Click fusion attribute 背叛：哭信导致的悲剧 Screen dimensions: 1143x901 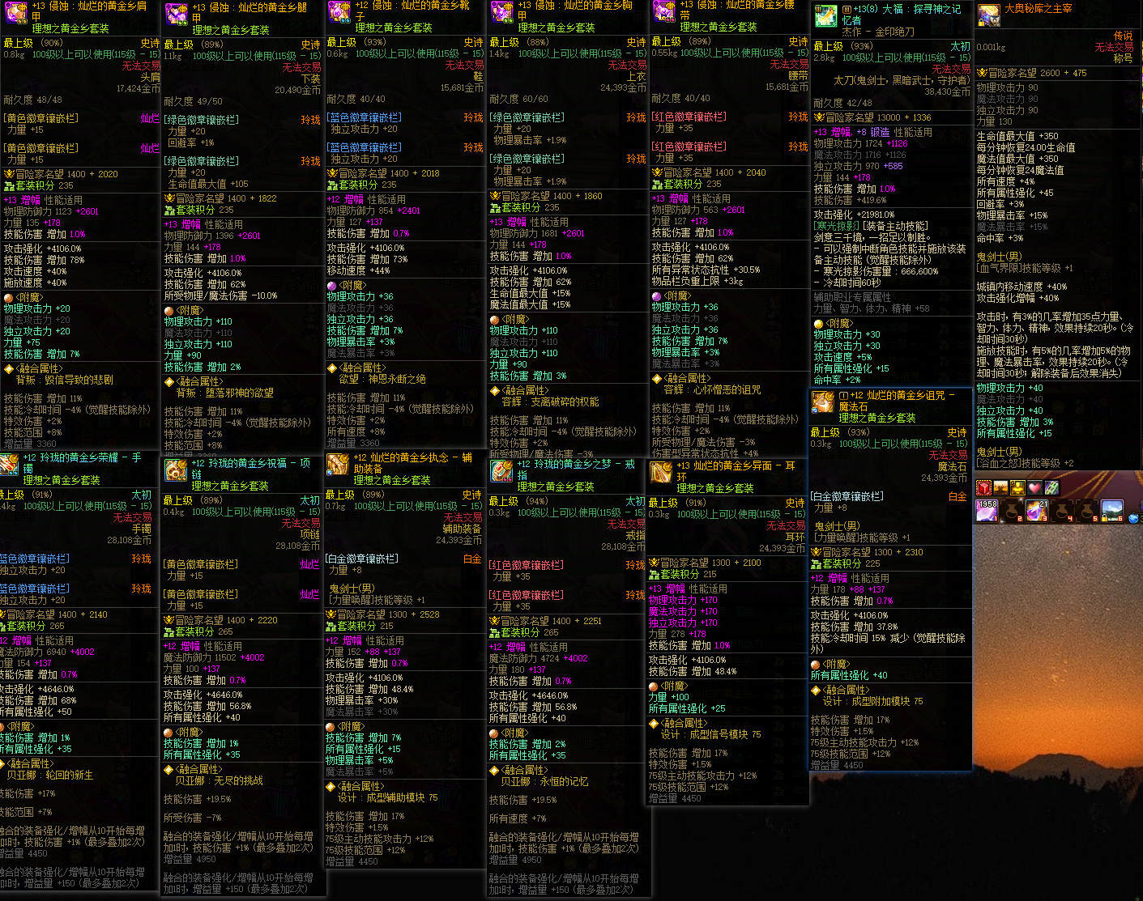[64, 380]
